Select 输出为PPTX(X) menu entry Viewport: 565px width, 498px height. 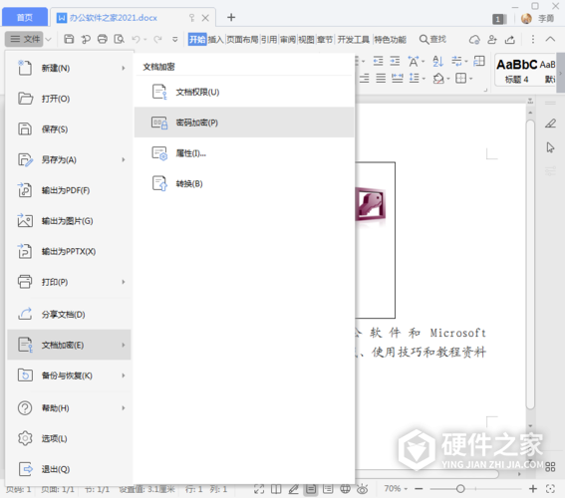click(69, 251)
